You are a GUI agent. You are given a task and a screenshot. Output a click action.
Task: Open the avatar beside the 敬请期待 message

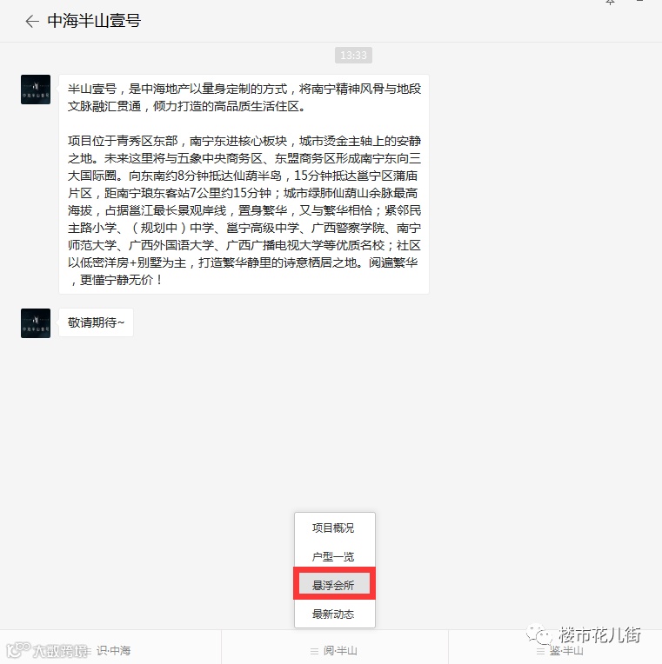36,323
